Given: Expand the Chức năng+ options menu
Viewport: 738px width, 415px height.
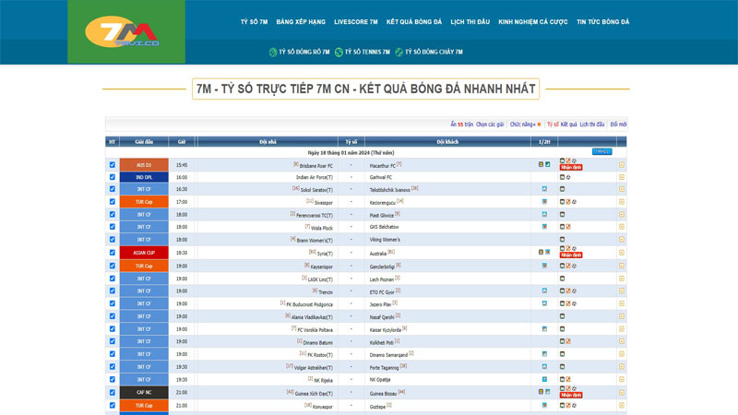Looking at the screenshot, I should coord(523,124).
